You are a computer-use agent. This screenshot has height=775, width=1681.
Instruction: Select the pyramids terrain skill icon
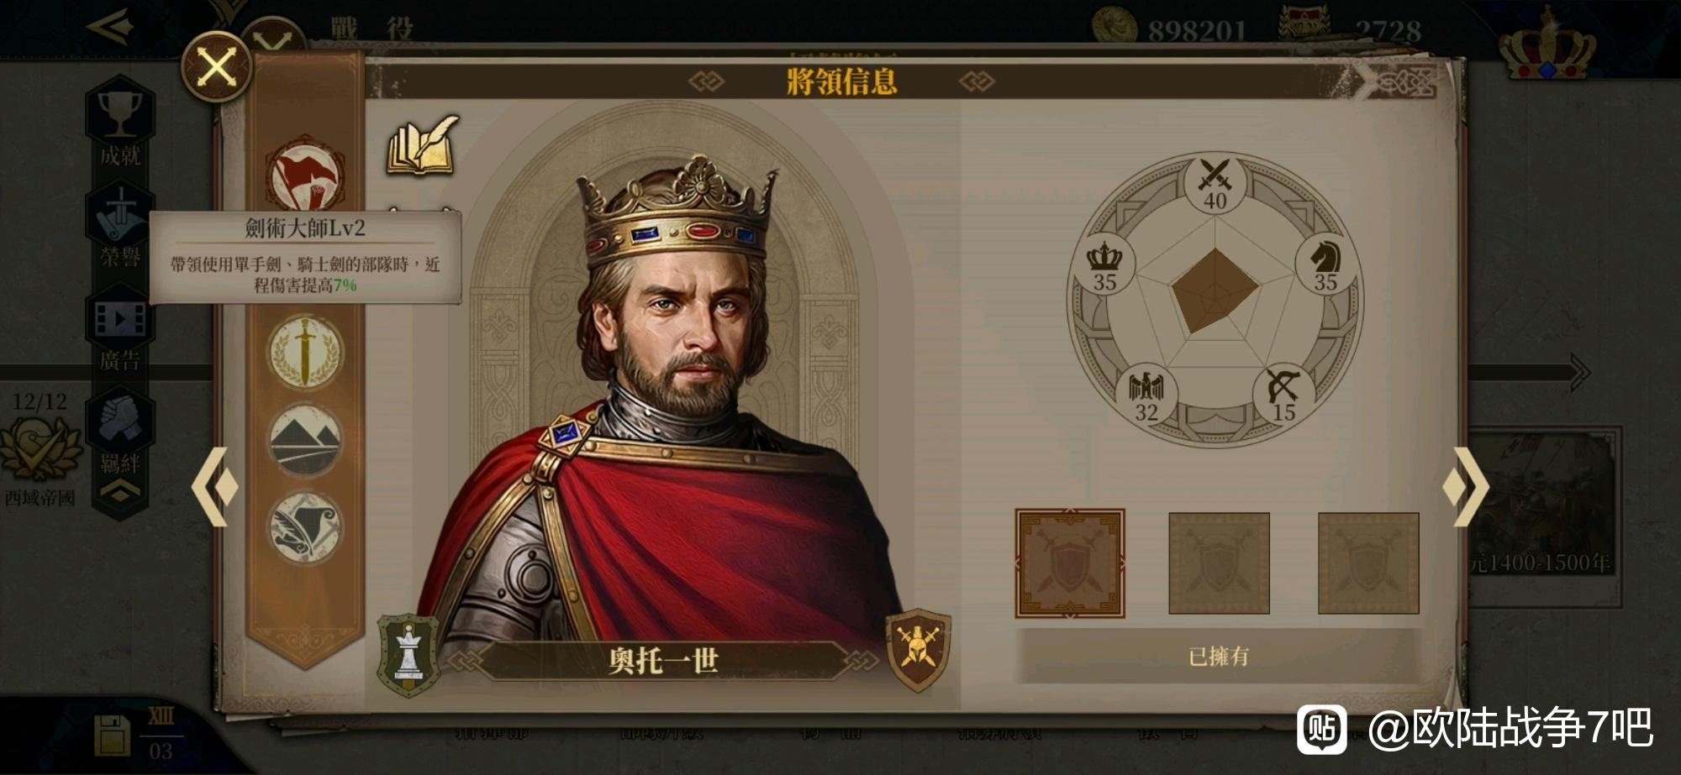pyautogui.click(x=305, y=440)
